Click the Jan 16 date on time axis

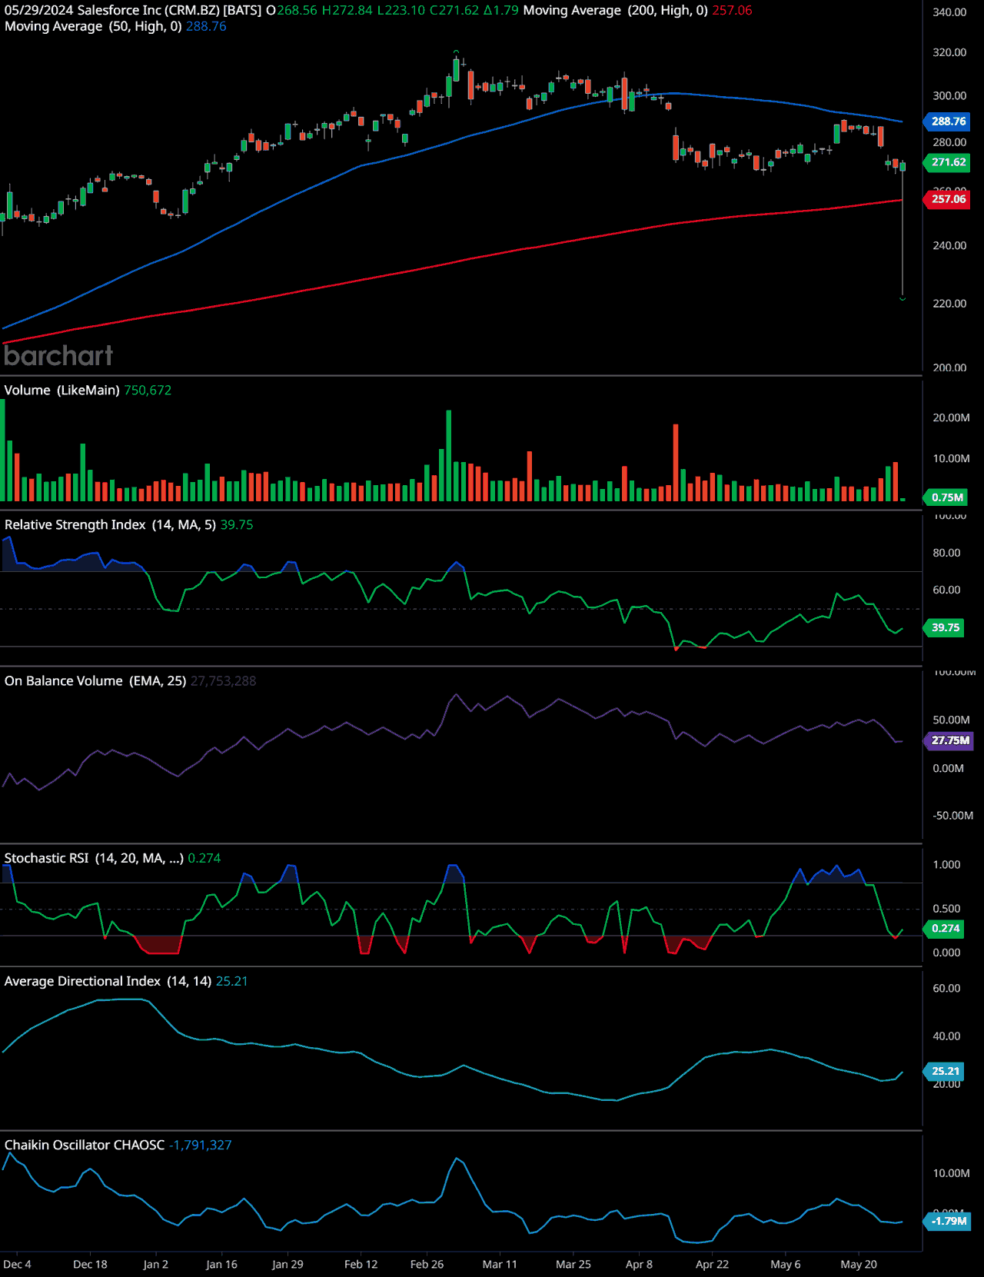[x=221, y=1264]
